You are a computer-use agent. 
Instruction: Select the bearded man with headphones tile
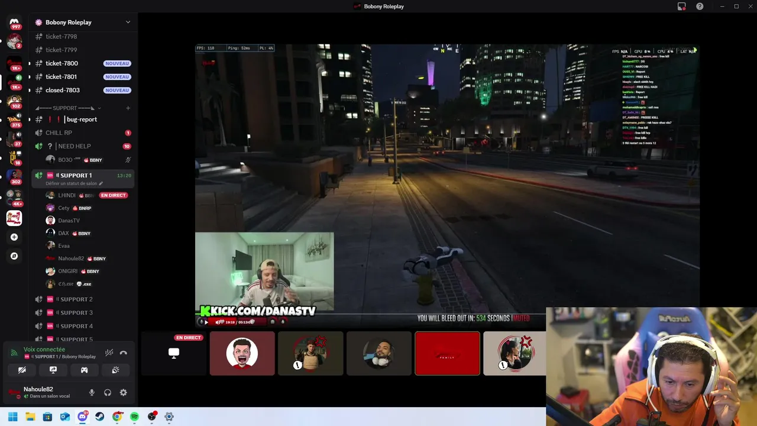click(378, 353)
